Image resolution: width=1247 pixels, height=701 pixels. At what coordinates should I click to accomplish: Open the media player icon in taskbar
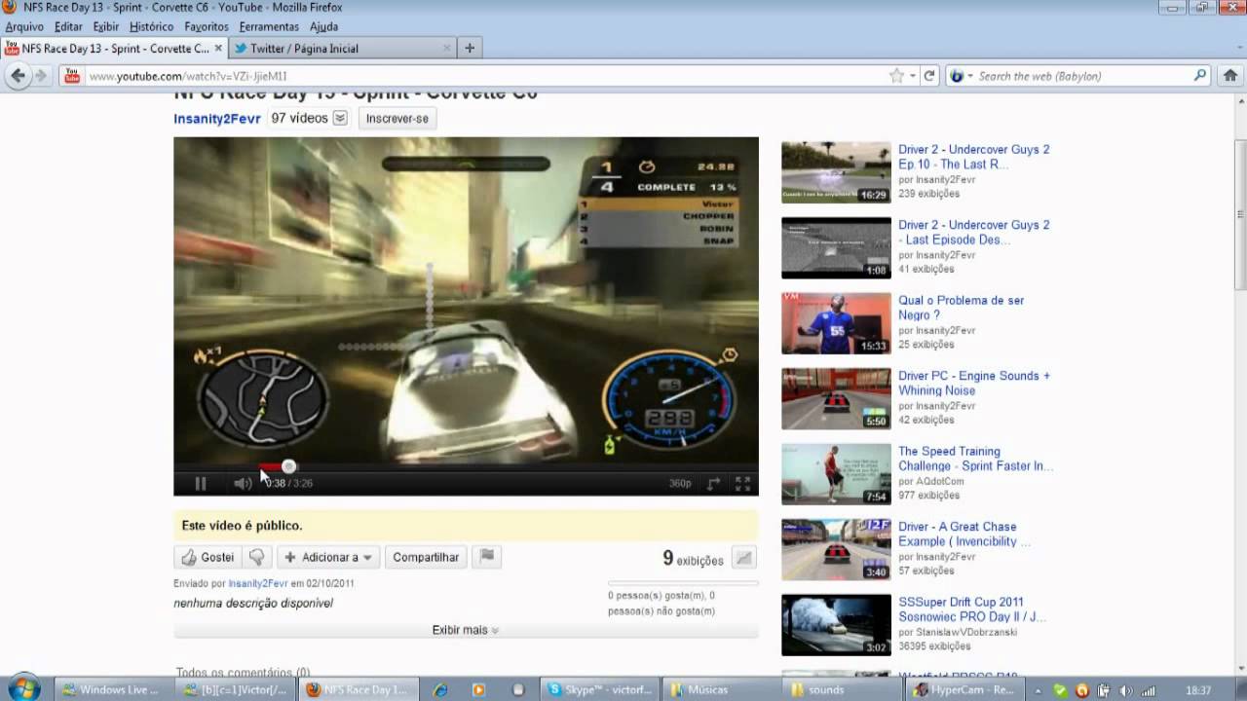pyautogui.click(x=478, y=689)
